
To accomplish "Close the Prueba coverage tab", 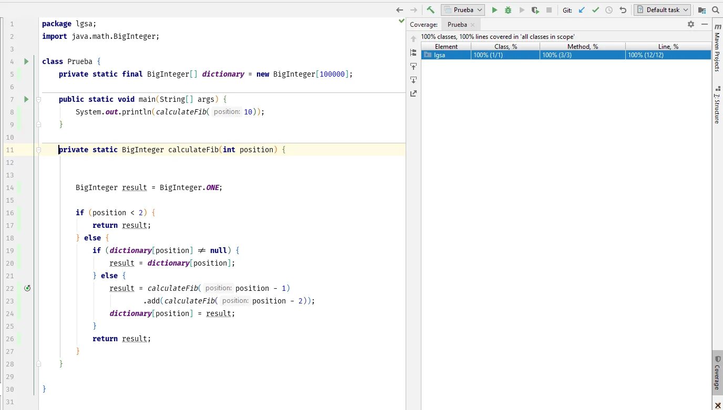I will pyautogui.click(x=472, y=25).
